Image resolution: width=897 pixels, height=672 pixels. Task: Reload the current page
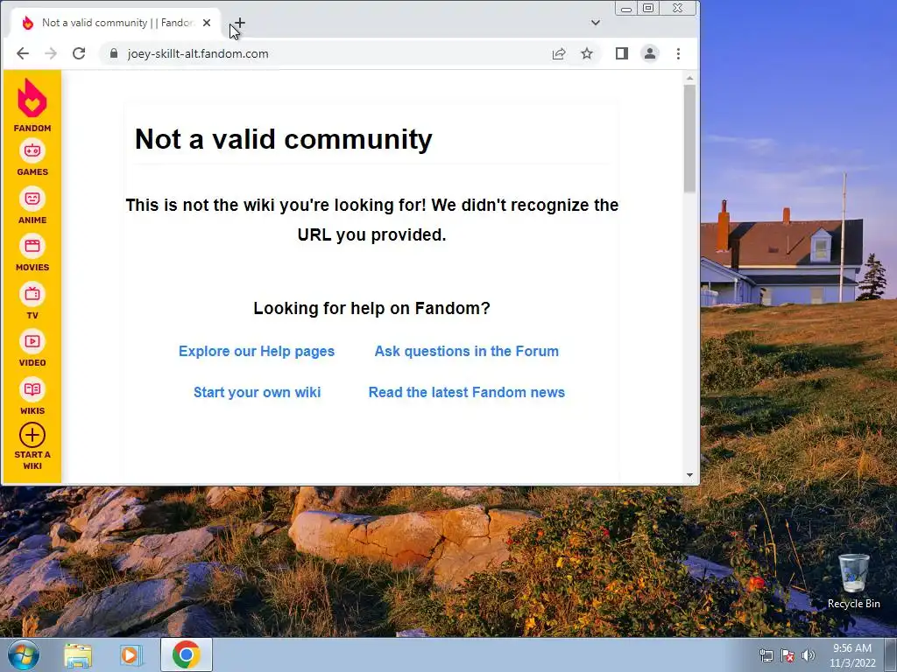[x=79, y=53]
